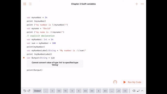Click line print ("my number is \(mynumber)")

point(47,25)
